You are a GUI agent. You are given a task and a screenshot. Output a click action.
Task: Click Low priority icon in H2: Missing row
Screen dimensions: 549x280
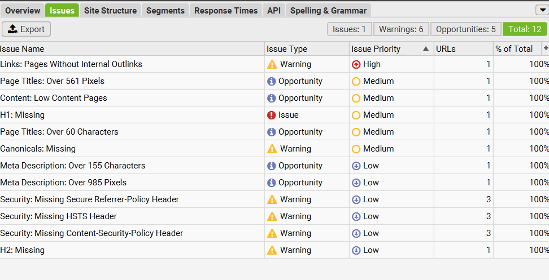356,250
